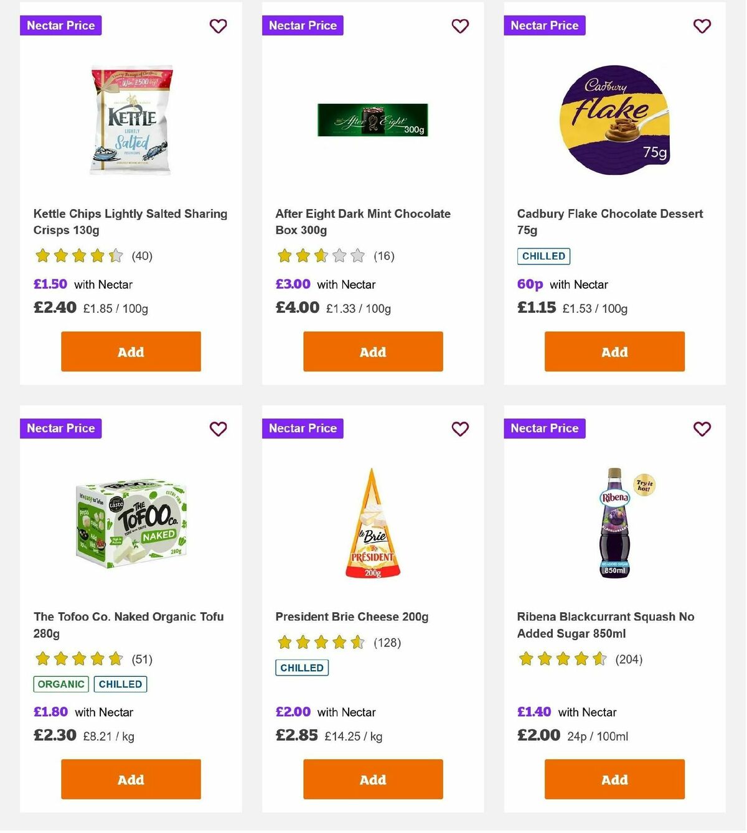Add Kettle Chips to basket
Screen dimensions: 747x833
130,351
